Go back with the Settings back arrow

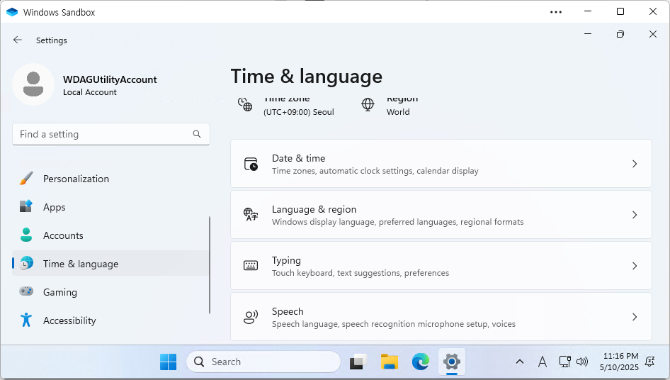(18, 40)
